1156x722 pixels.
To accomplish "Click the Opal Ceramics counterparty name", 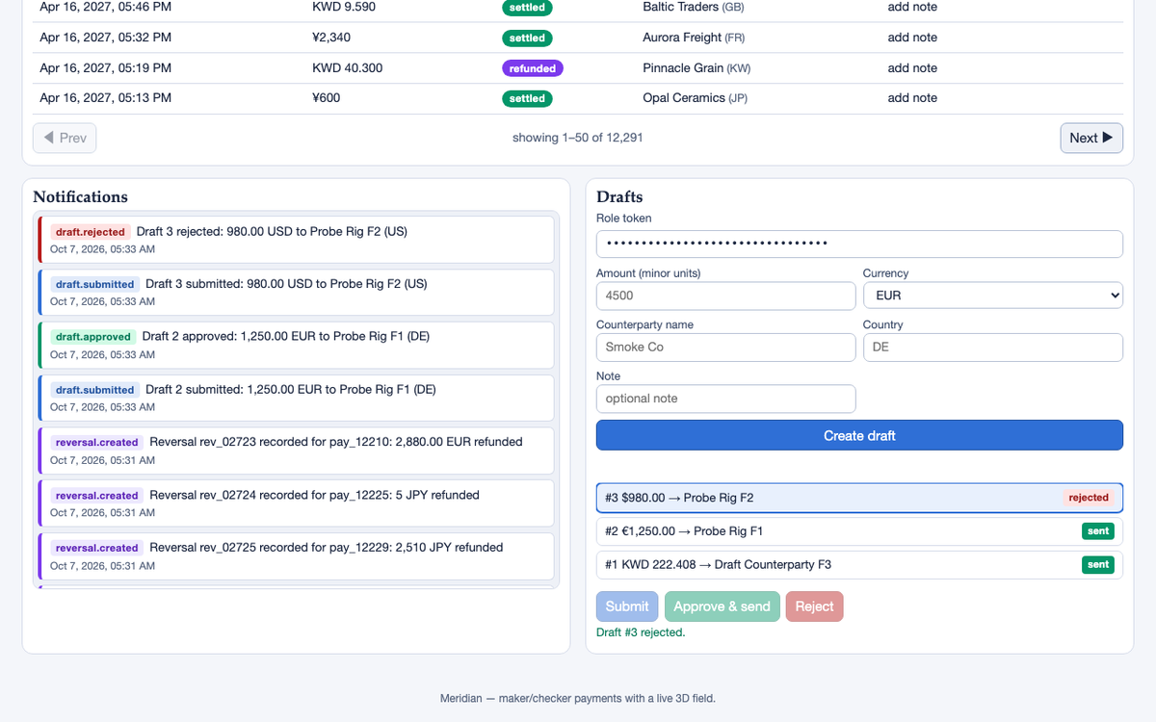I will [x=684, y=98].
